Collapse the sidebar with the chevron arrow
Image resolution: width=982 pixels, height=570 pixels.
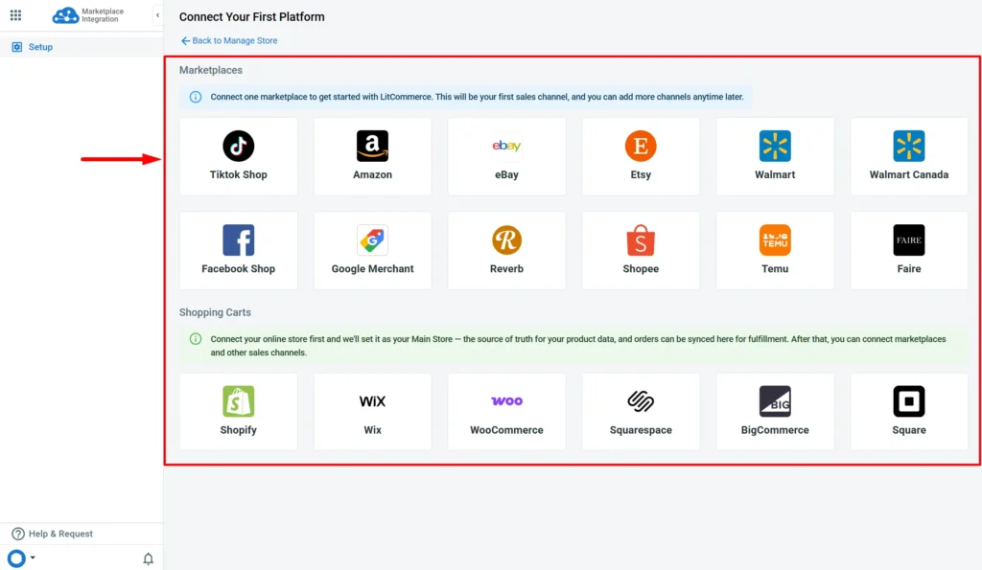point(158,15)
